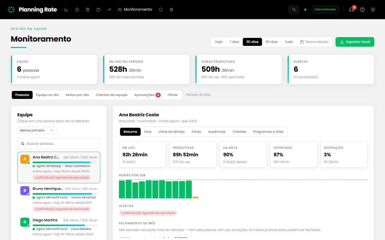
Task: Click Diego Martins' hours progress bar
Action: click(65, 225)
